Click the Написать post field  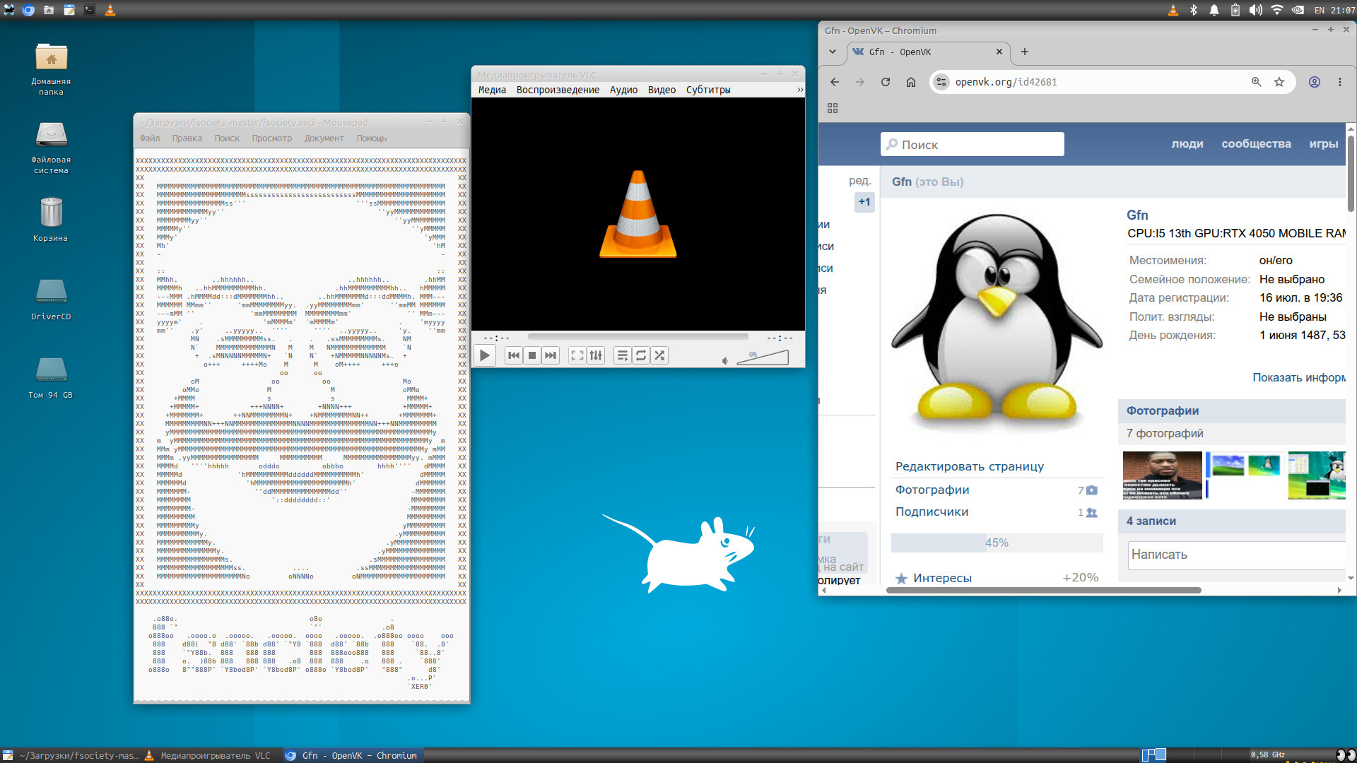[x=1238, y=555]
